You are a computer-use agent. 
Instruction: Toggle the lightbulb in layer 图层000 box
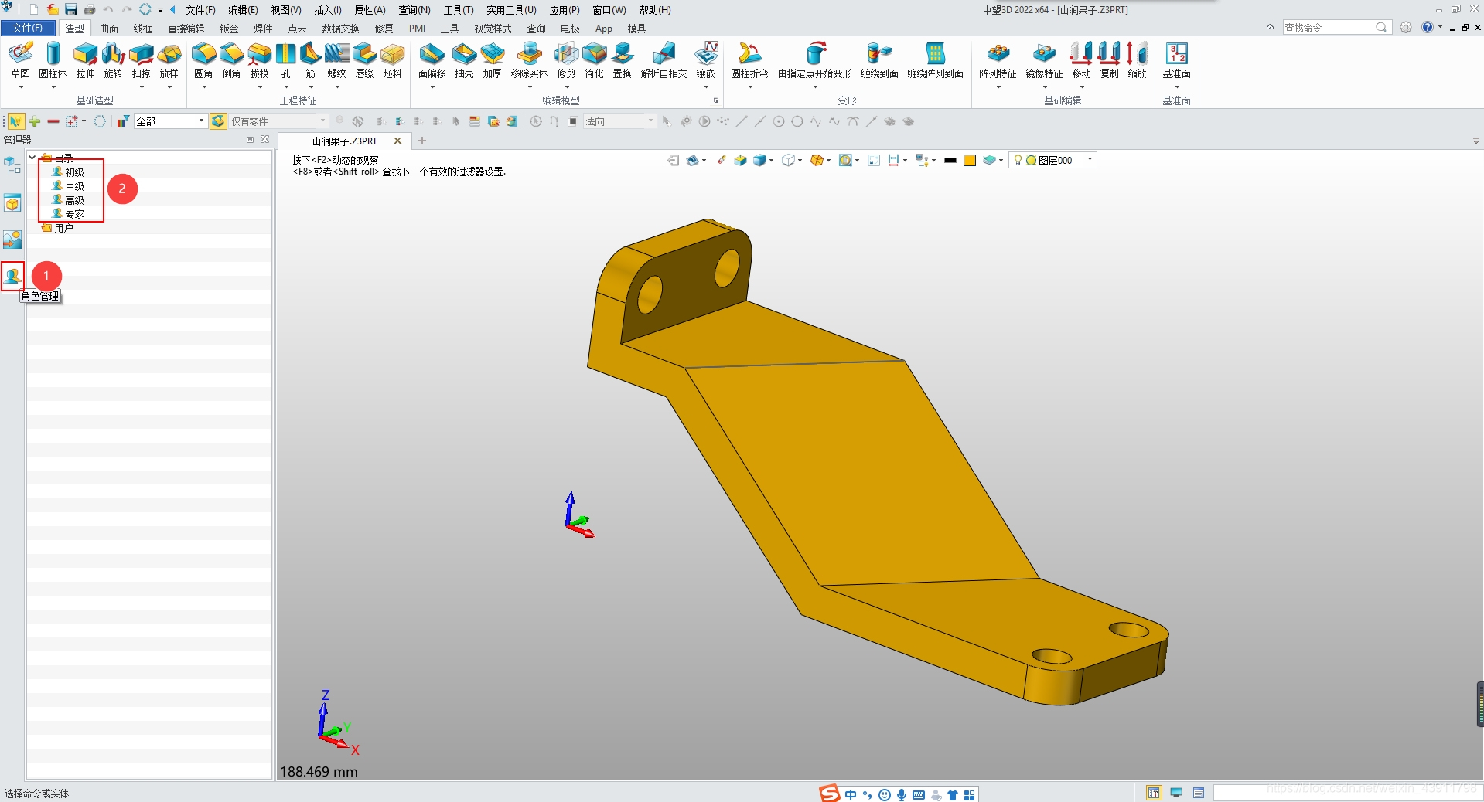pyautogui.click(x=1018, y=160)
